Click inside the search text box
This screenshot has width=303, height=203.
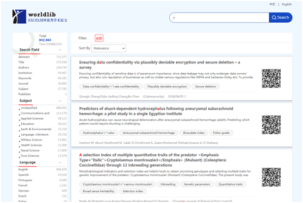(x=219, y=17)
